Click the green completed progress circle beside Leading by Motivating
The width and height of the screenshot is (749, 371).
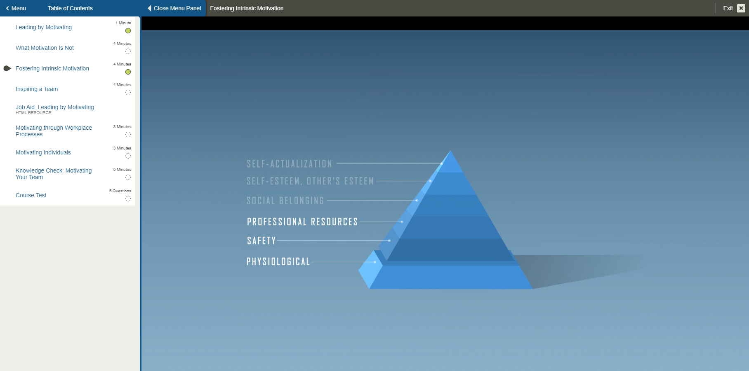[x=128, y=31]
